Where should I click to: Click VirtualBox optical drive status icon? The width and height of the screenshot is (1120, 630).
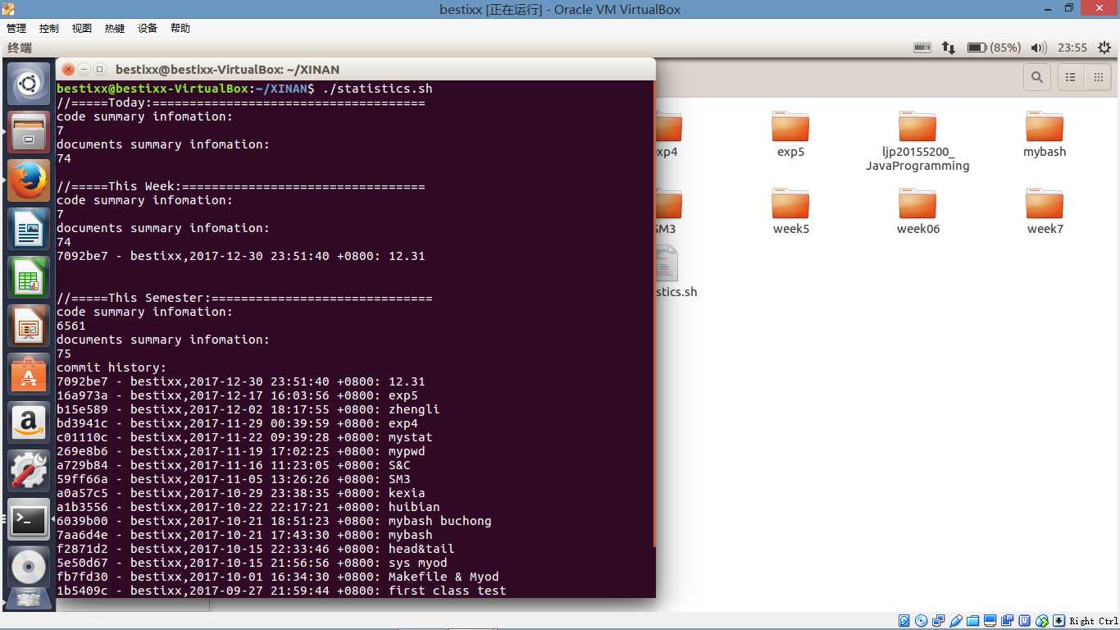pos(922,621)
